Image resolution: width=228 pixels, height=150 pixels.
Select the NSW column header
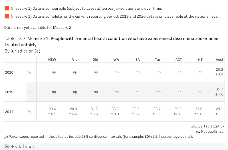coord(52,60)
